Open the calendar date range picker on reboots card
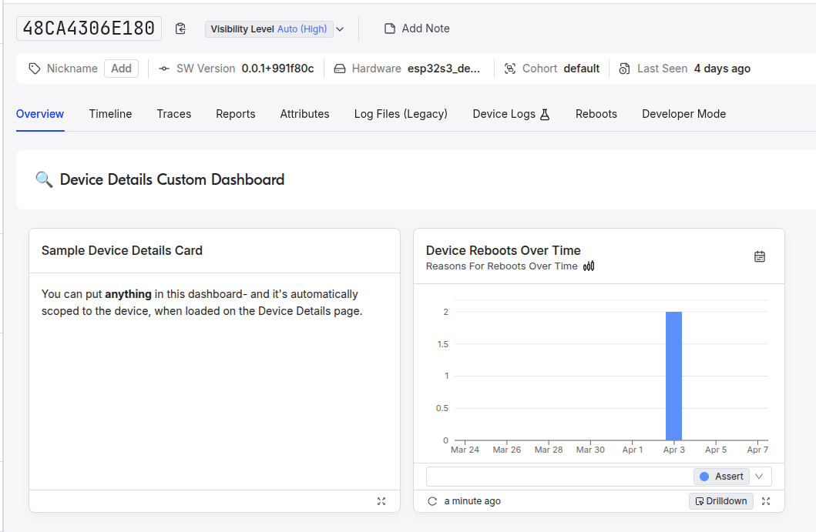The image size is (816, 532). (760, 256)
